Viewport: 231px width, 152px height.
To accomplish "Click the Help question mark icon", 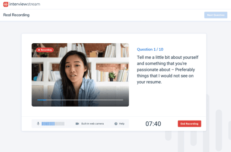I will click(116, 124).
